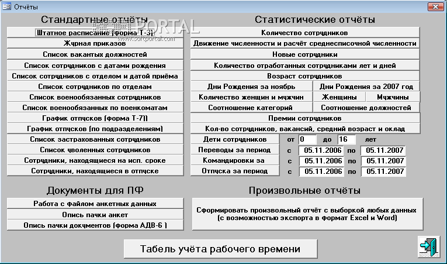The height and width of the screenshot is (264, 447).
Task: Open Штатное расписание (форма Т-3) report
Action: (x=95, y=33)
